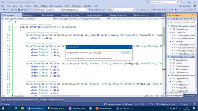Open the Output panel

click(14, 99)
